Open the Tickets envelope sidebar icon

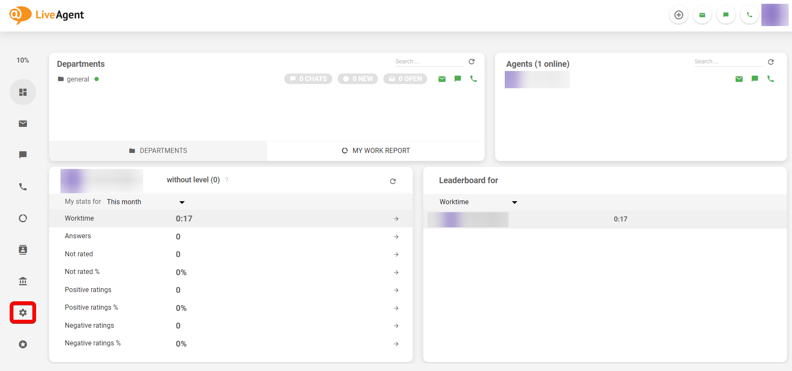(x=23, y=124)
